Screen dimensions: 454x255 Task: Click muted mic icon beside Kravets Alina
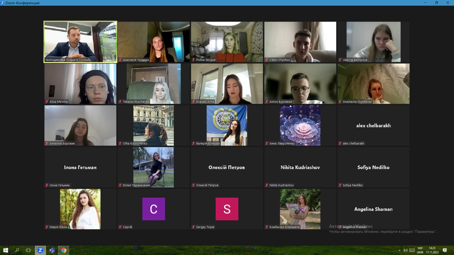click(x=193, y=102)
